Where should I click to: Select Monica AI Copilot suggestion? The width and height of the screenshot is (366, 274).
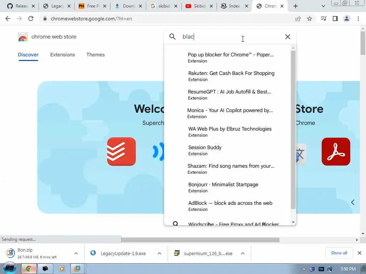pyautogui.click(x=228, y=113)
